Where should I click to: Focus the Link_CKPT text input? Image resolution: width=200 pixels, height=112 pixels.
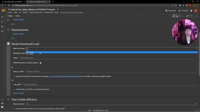[110, 85]
